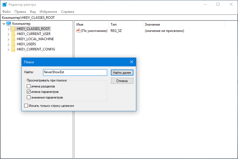238x159 pixels.
Task: Expand the HKEY_CLASSES_ROOT branch arrow
Action: click(x=8, y=29)
